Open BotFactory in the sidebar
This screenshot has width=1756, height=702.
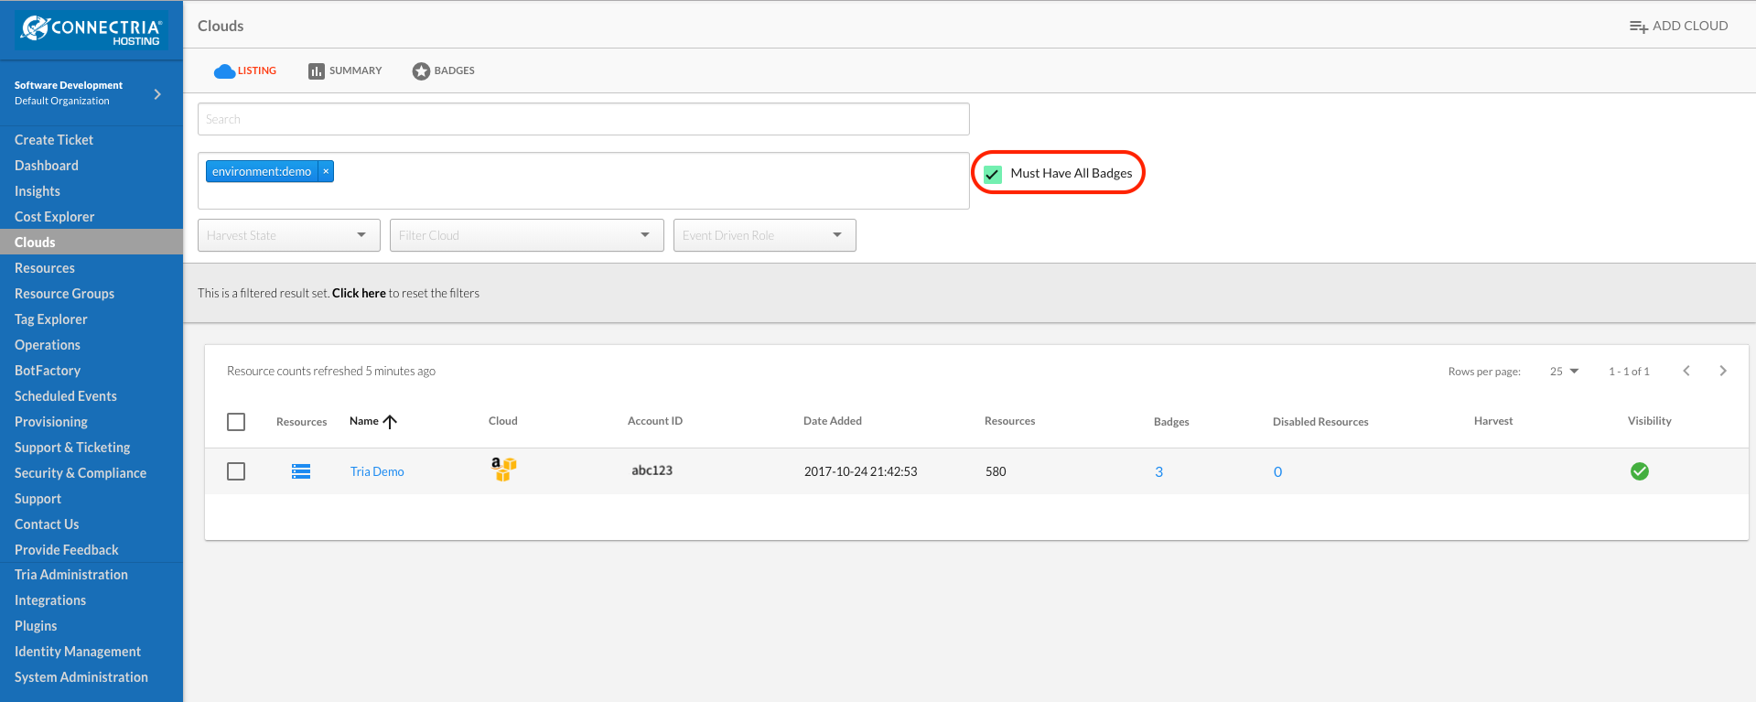tap(48, 371)
